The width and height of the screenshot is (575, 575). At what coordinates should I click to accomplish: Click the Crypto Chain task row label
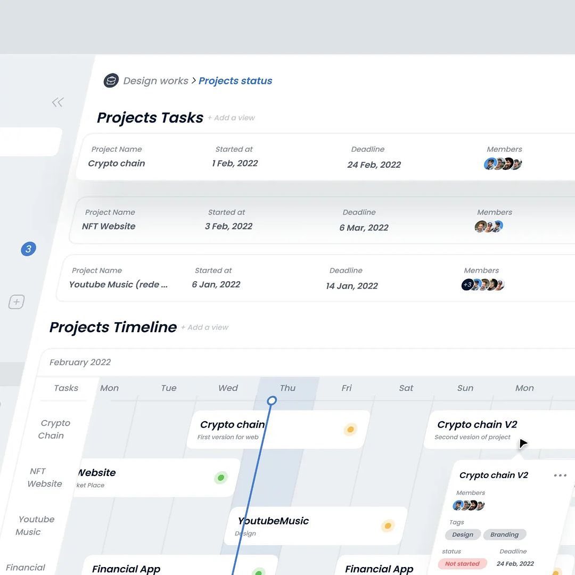tap(53, 430)
